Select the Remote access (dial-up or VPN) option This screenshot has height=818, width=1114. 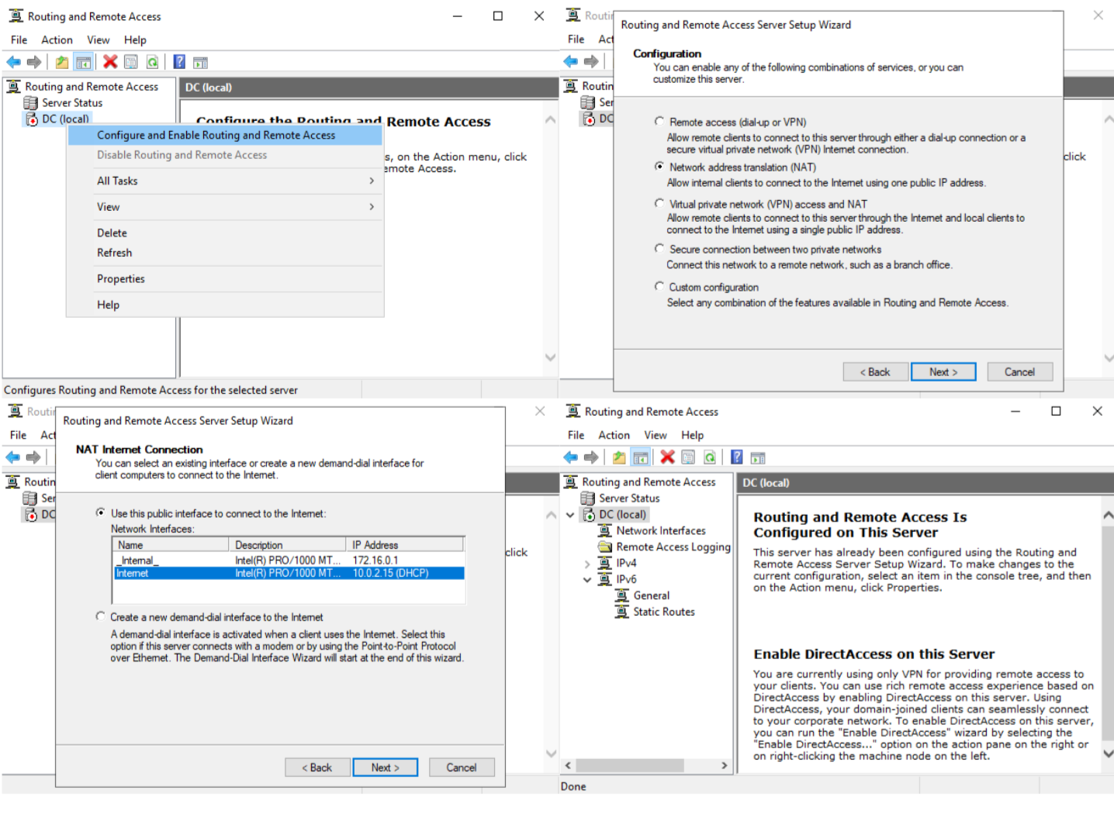(x=659, y=122)
